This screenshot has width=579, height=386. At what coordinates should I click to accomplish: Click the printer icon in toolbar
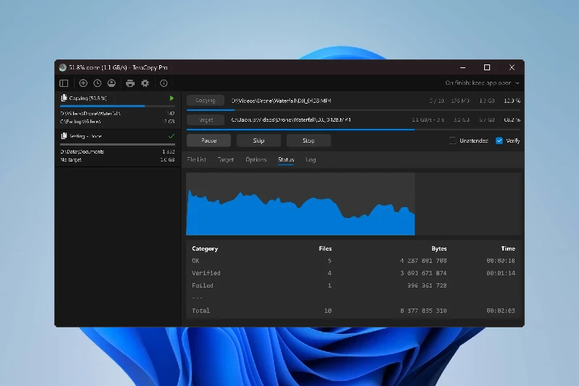[130, 83]
